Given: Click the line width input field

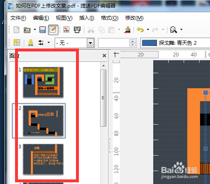Looking at the screenshot, I should [x=114, y=43].
